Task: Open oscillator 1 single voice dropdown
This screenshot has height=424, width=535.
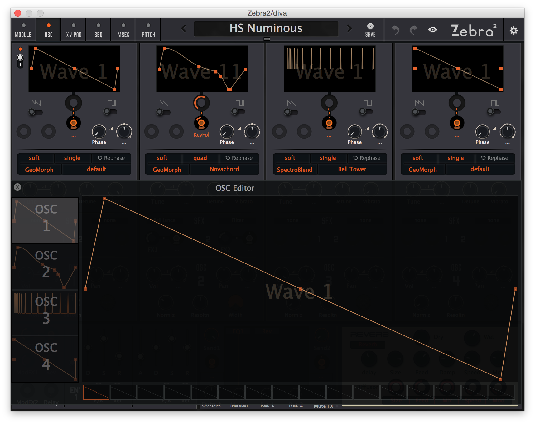Action: [x=72, y=158]
